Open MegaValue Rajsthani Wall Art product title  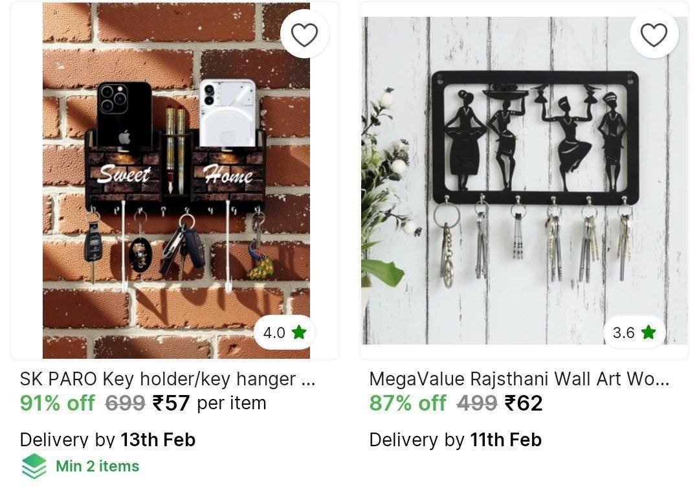point(519,379)
